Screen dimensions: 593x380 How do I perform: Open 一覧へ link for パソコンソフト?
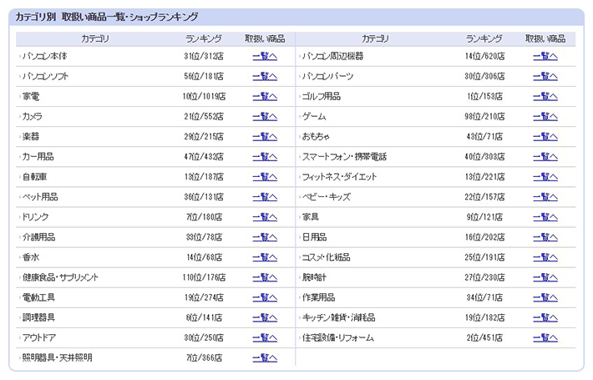[x=265, y=76]
